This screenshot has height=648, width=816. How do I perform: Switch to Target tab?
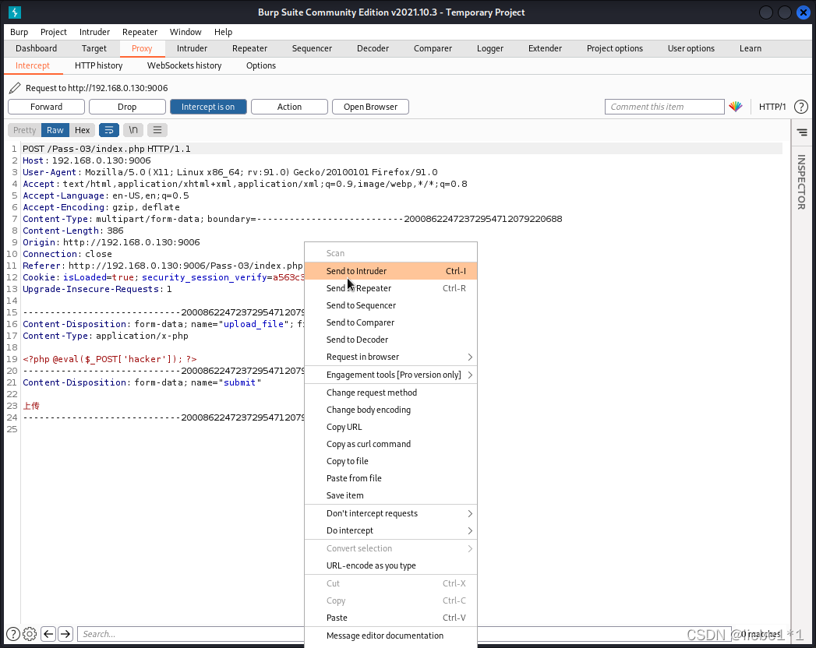point(94,48)
